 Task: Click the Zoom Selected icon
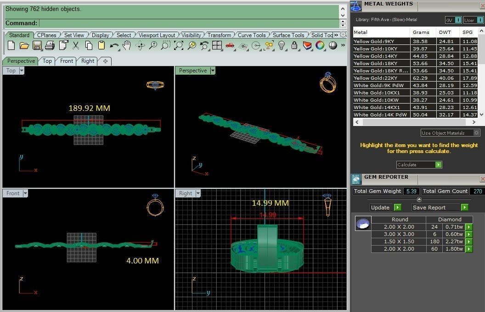click(x=192, y=46)
